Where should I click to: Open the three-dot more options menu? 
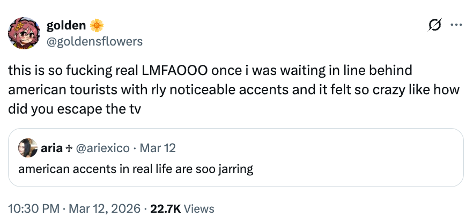tap(456, 25)
